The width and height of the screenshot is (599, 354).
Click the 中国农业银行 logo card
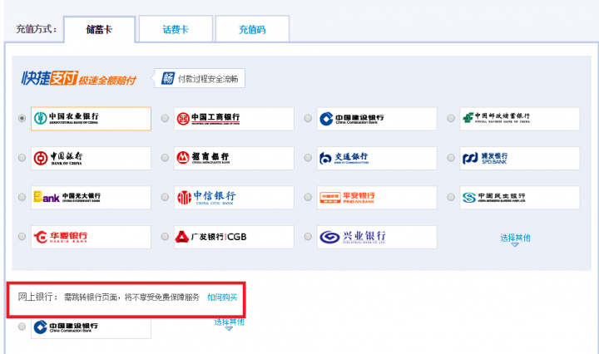tap(91, 119)
